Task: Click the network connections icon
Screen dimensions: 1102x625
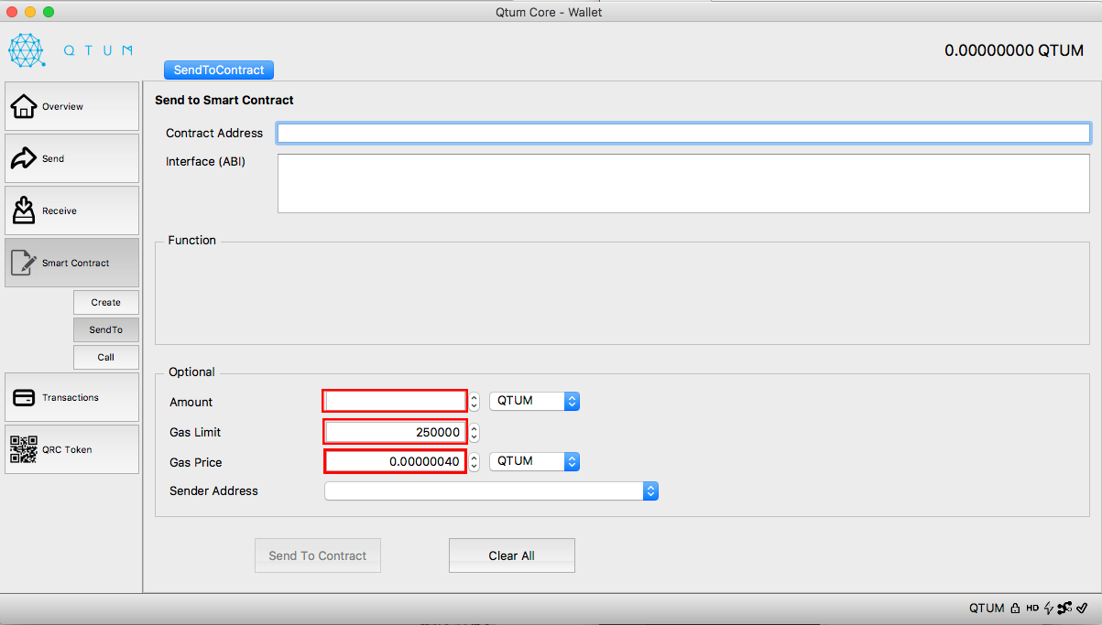Action: tap(1064, 608)
